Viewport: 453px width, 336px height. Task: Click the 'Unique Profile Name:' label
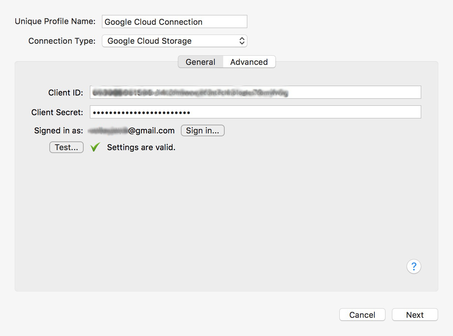[x=55, y=22]
